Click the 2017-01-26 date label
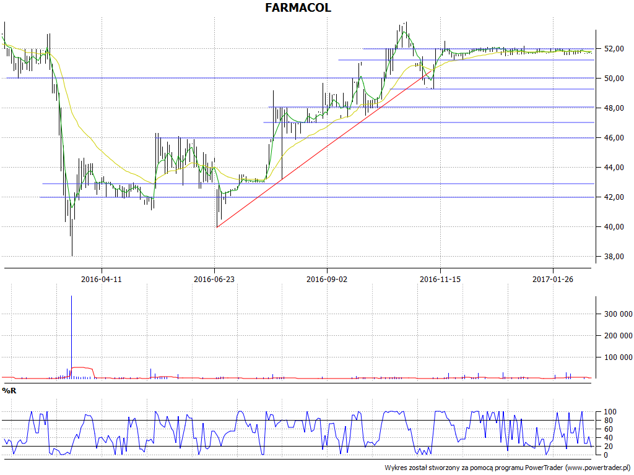634x475 pixels. pos(553,279)
